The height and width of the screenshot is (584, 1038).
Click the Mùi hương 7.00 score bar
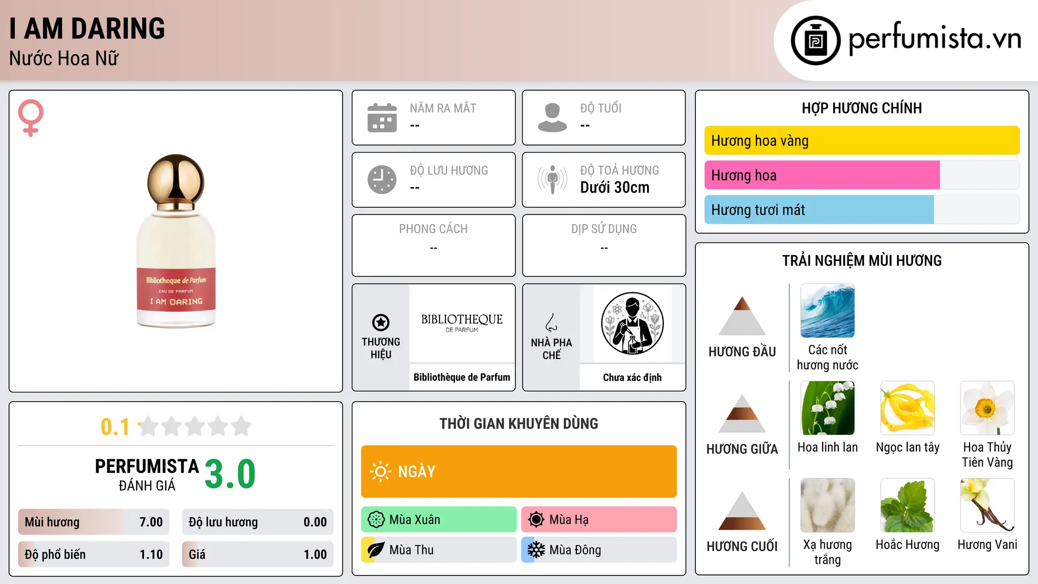click(94, 522)
